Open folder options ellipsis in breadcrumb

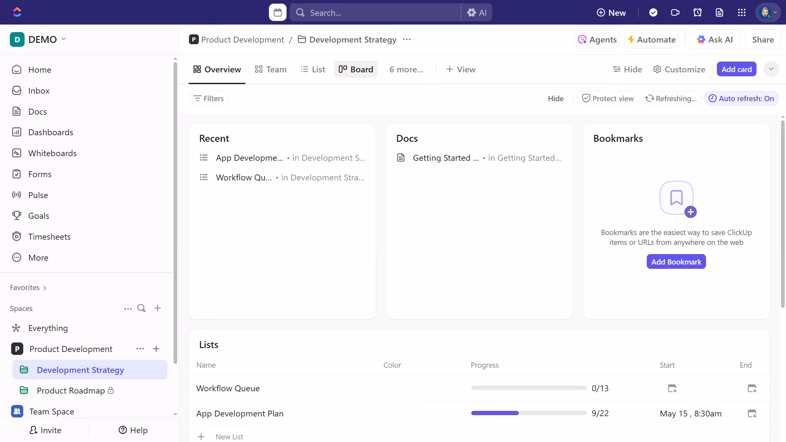tap(407, 39)
